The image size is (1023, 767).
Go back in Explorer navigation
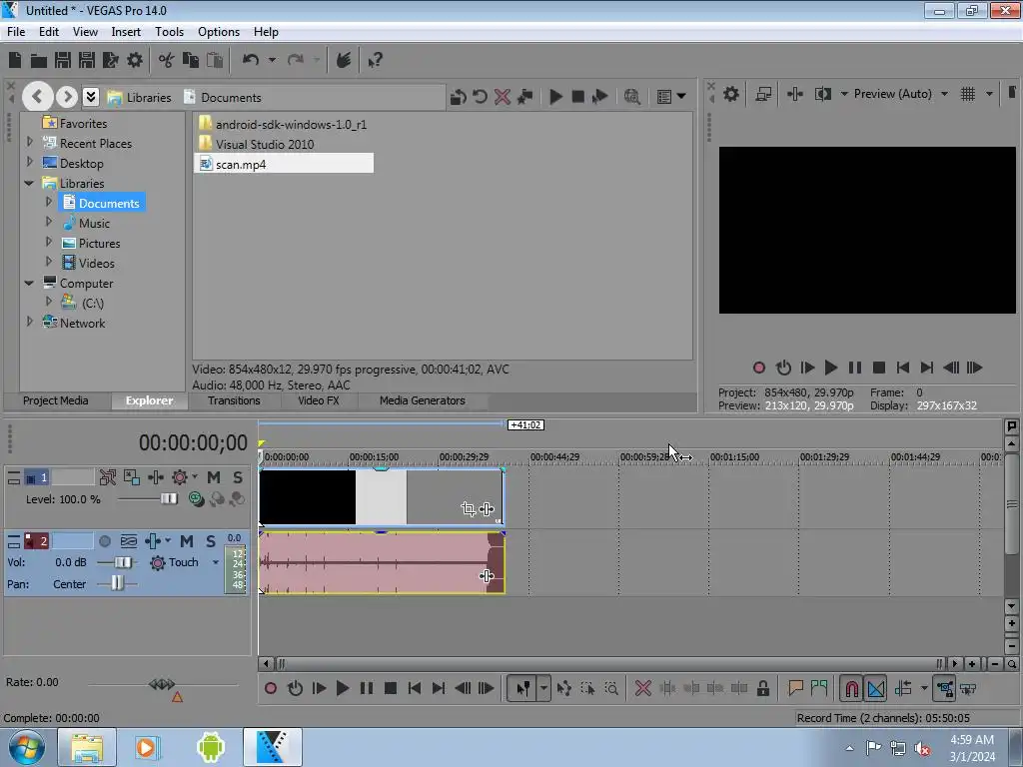(37, 97)
